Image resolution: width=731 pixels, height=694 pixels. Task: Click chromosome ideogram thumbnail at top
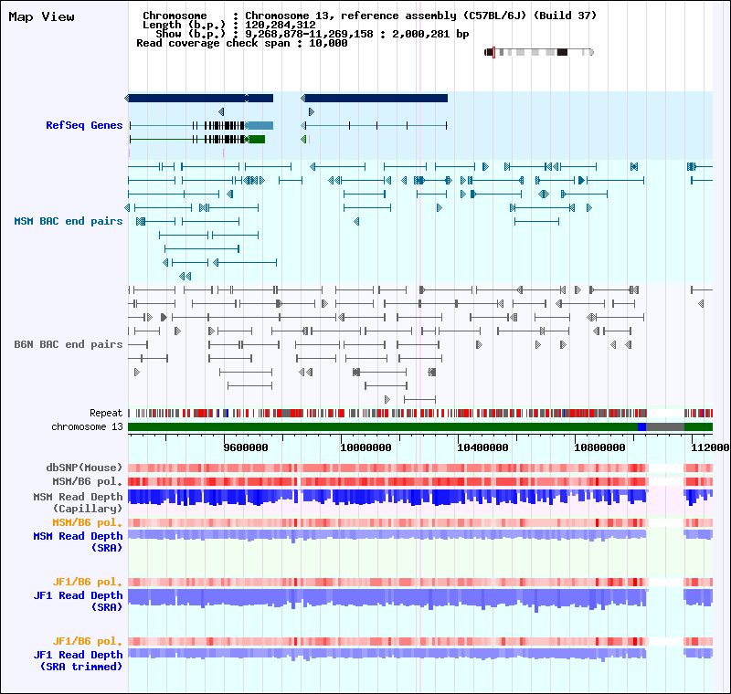click(539, 52)
